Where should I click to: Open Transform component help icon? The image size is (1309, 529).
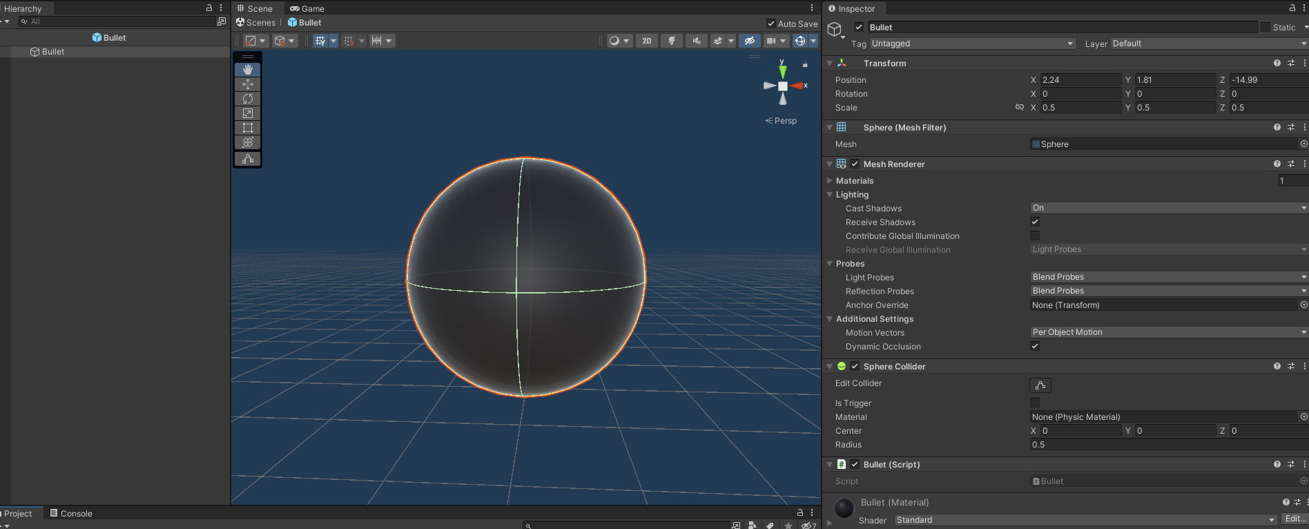[1277, 63]
